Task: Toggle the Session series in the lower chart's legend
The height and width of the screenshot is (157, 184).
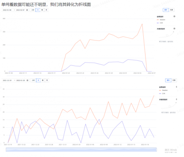Action: click(x=163, y=90)
